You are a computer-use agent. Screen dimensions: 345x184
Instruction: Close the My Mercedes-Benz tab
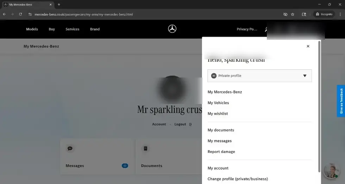[x=51, y=5]
